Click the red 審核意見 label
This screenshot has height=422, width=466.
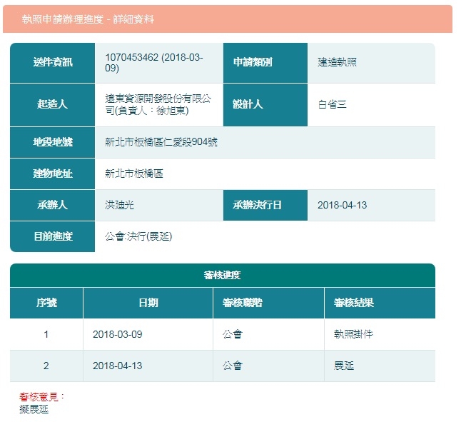coord(41,397)
